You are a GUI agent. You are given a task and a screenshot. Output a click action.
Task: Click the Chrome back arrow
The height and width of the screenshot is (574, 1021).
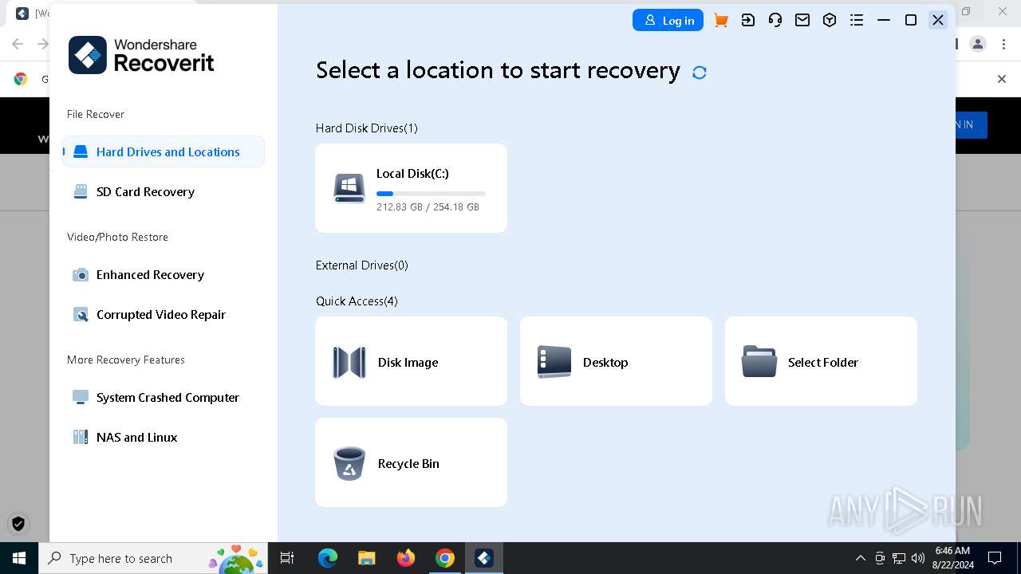coord(18,44)
